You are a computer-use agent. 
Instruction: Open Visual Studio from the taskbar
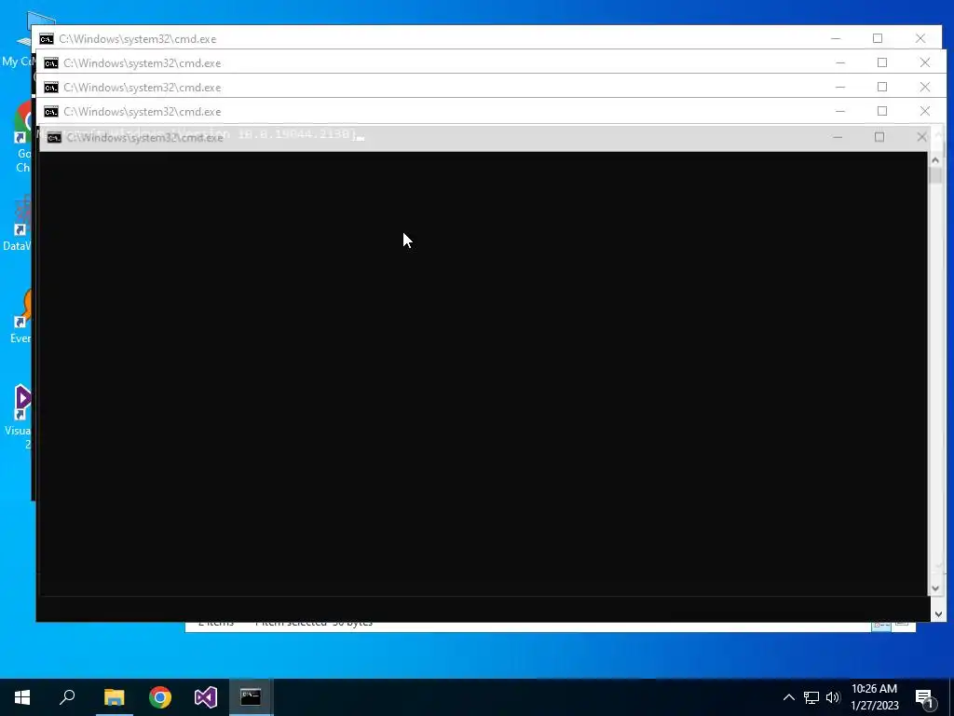point(206,697)
